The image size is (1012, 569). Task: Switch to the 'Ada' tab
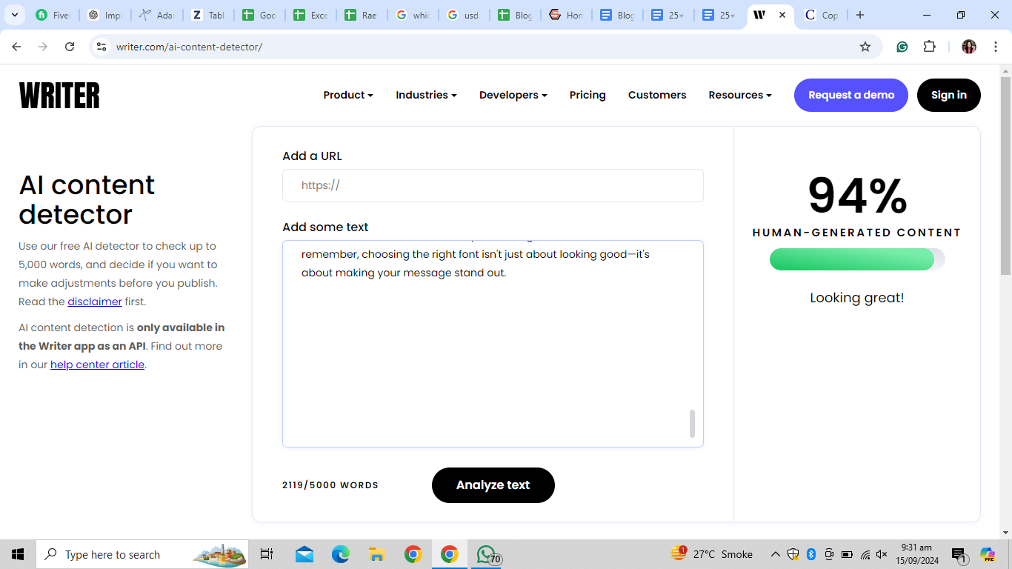pyautogui.click(x=157, y=15)
